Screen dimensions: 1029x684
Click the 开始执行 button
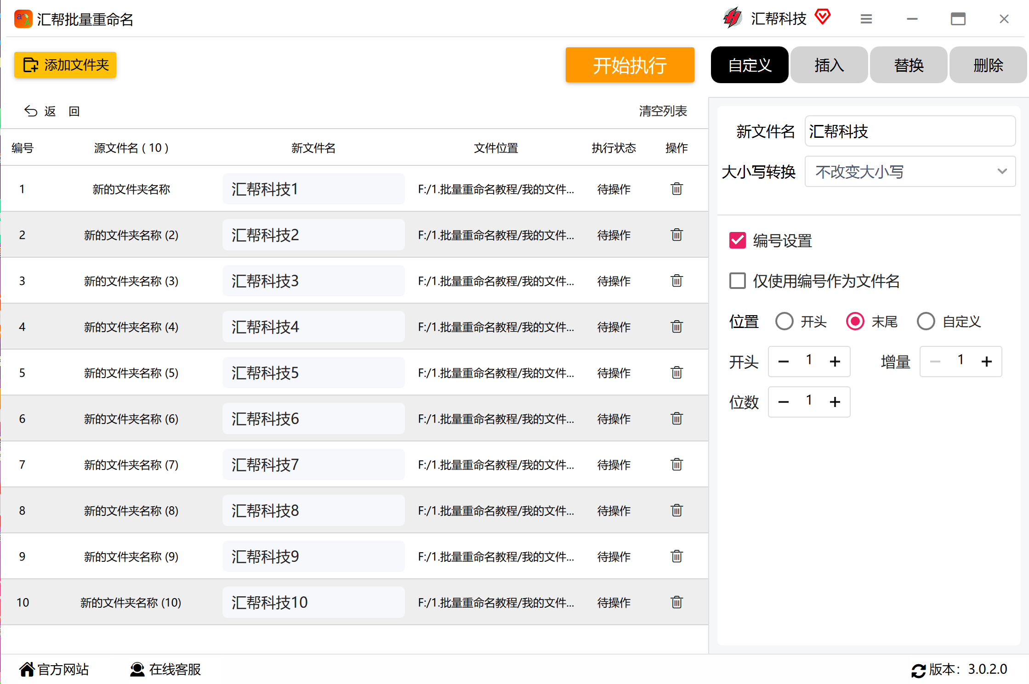[630, 65]
